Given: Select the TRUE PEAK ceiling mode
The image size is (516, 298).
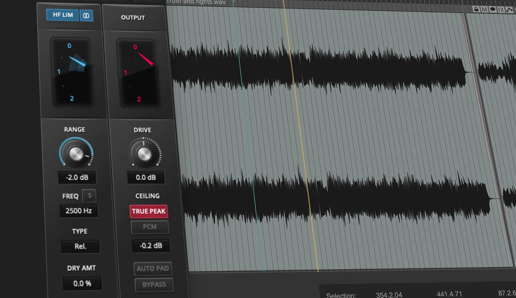Looking at the screenshot, I should pyautogui.click(x=149, y=211).
